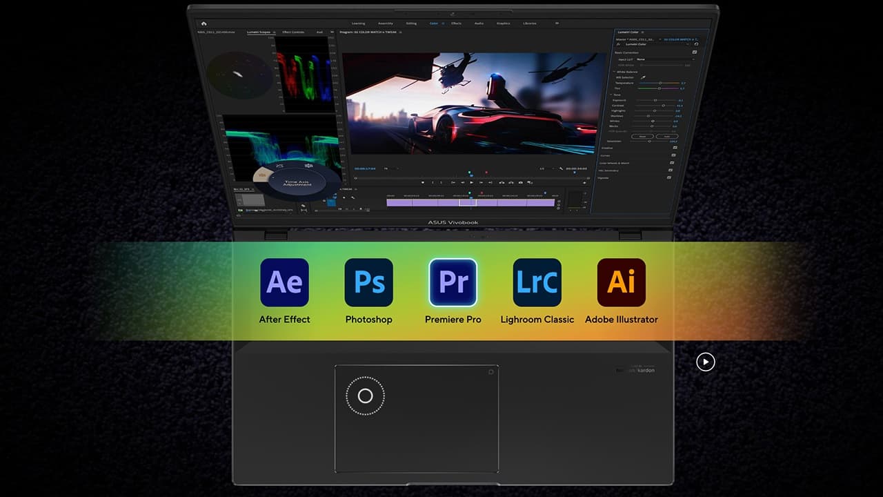Open the Assembly workspace
Viewport: 883px width, 497px height.
386,23
